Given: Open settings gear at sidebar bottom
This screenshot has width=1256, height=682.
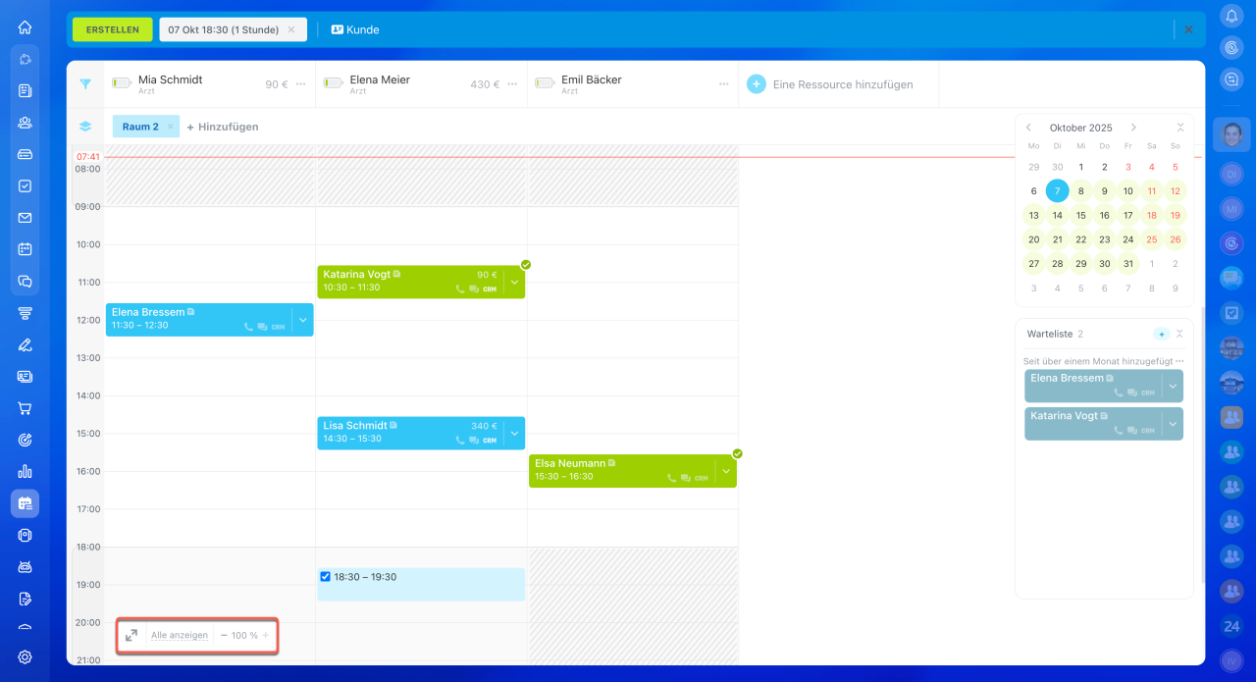Looking at the screenshot, I should point(25,656).
